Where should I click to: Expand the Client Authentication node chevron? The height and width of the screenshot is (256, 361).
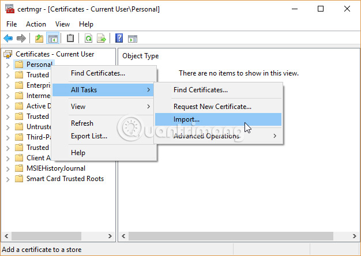click(x=8, y=159)
